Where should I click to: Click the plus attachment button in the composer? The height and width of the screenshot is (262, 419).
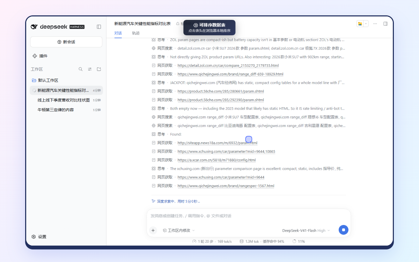pyautogui.click(x=153, y=230)
